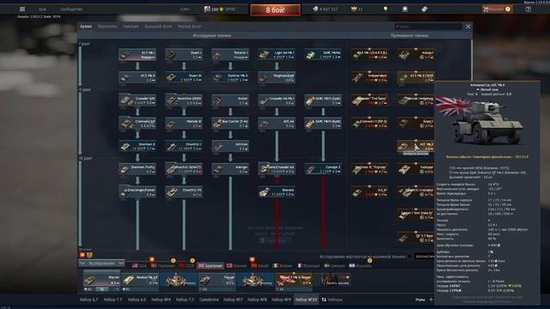This screenshot has width=550, height=309.
Task: Select Tetrarch I in research tree
Action: (230, 55)
